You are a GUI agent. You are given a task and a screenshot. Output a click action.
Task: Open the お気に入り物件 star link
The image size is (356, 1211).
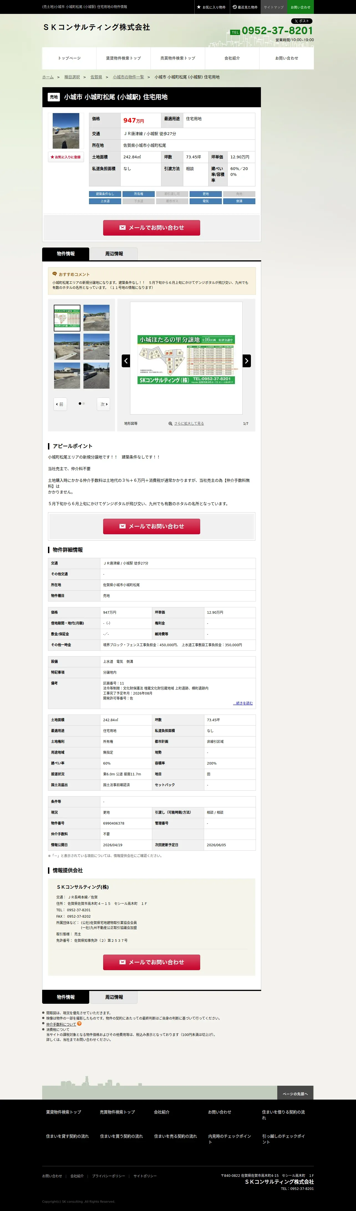pos(211,7)
